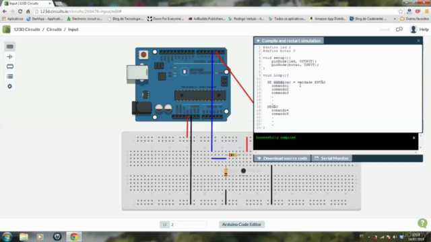This screenshot has height=242, width=431.
Task: Dismiss the Successfully compiled console message
Action: click(413, 138)
